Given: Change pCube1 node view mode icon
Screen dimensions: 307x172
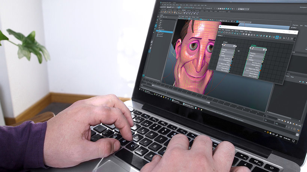Looking at the screenshot, I should (234, 46).
